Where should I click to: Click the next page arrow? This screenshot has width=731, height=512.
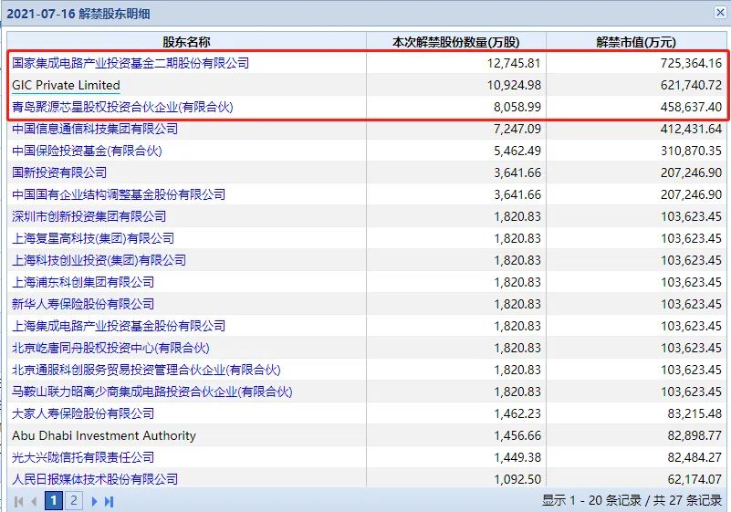point(94,500)
